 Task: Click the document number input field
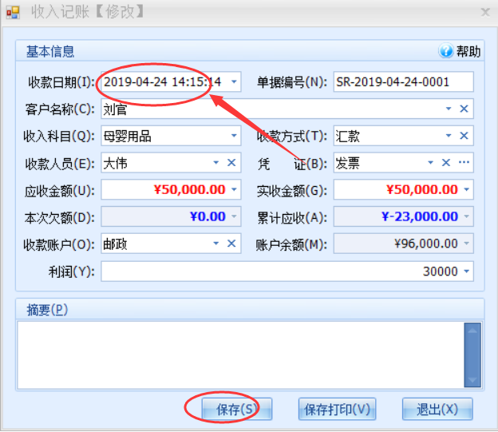pyautogui.click(x=403, y=81)
